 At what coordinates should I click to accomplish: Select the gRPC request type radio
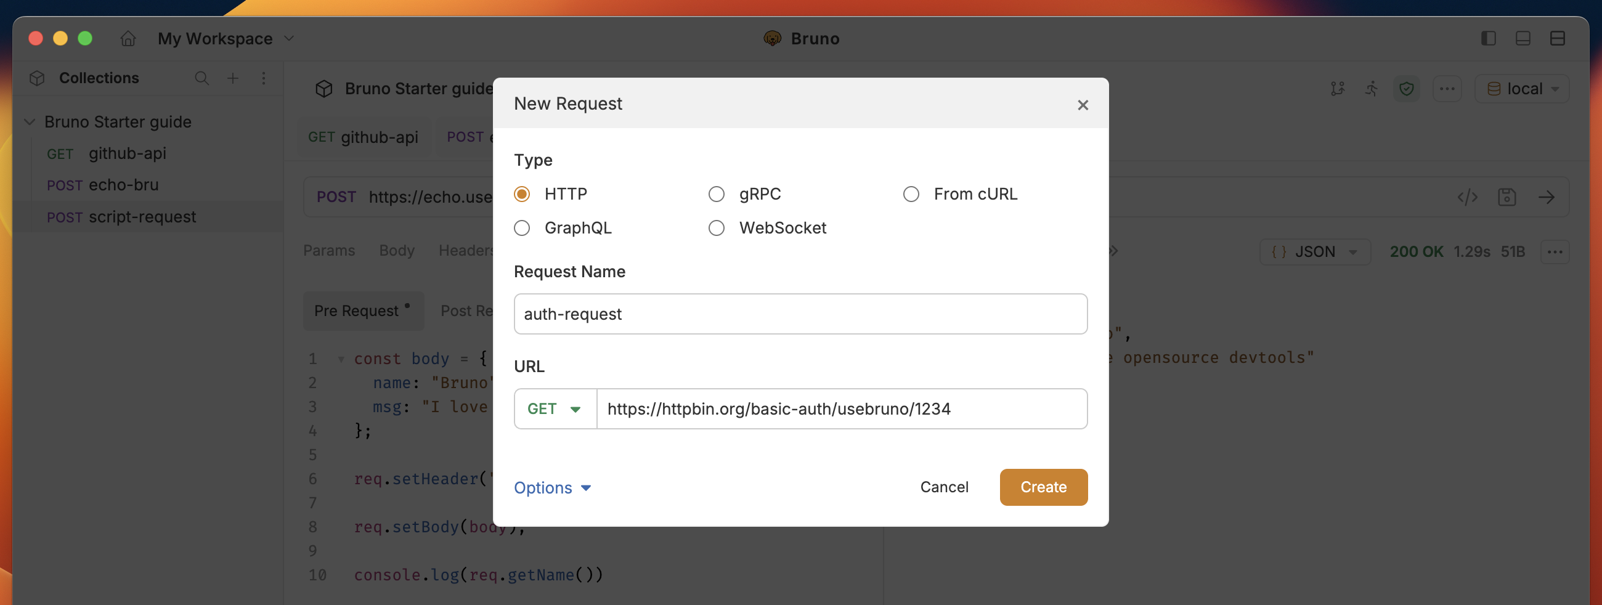click(717, 194)
